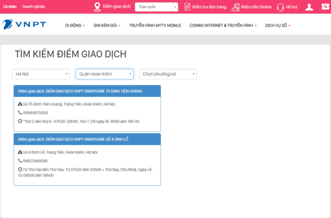Open the Kiểm tra đơn hàng link

pyautogui.click(x=209, y=7)
